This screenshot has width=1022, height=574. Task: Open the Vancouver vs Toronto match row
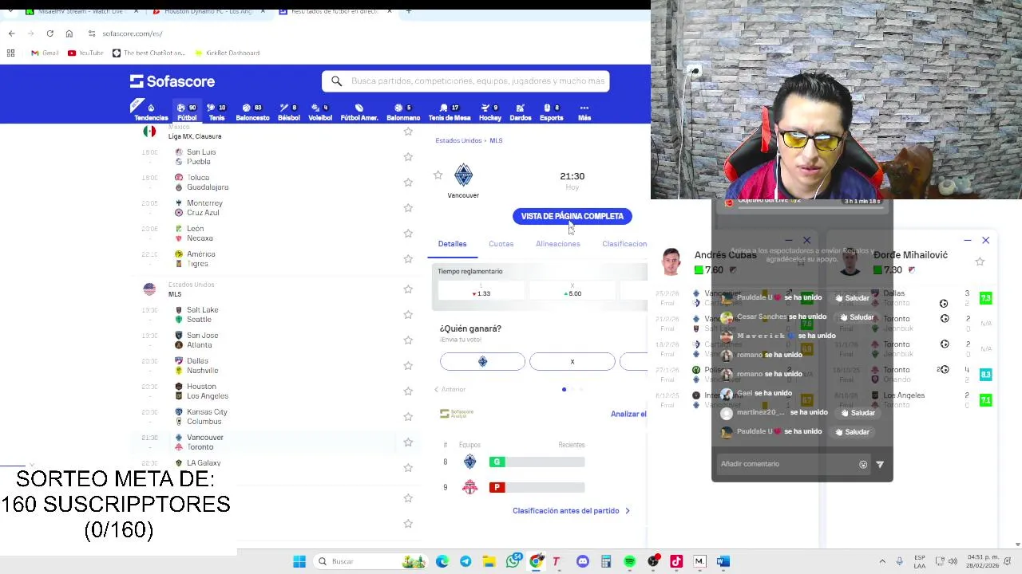275,442
